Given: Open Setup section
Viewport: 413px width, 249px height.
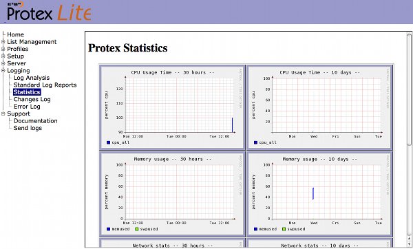Looking at the screenshot, I should point(15,56).
